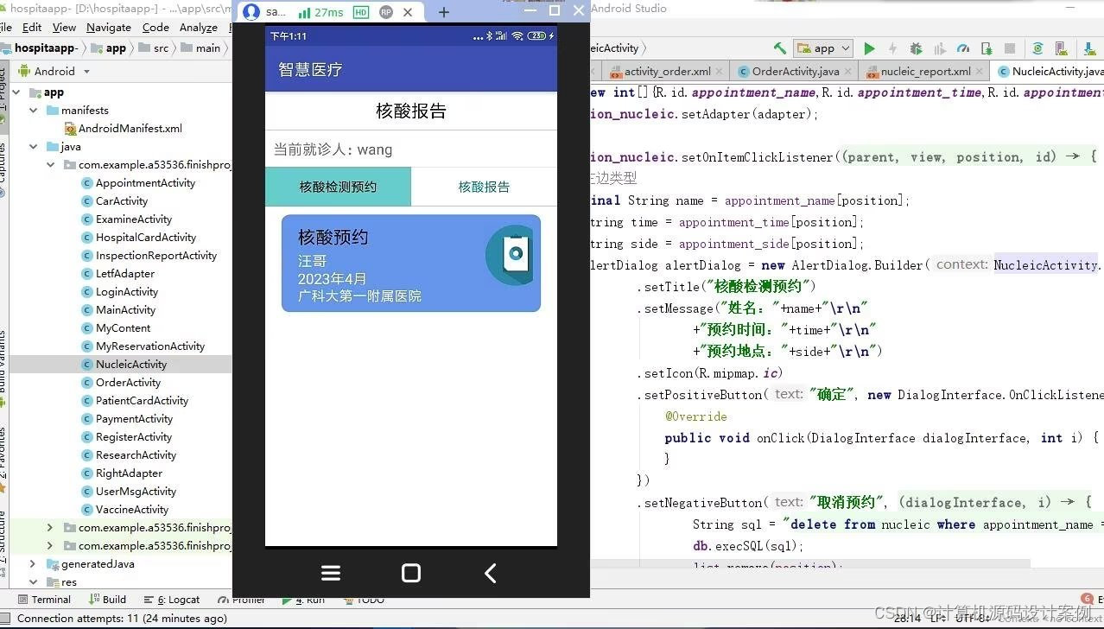
Task: Run the app using the green Run icon
Action: (x=869, y=48)
